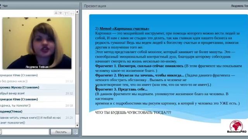Click the message 'Добрый вечер всем!'
The width and height of the screenshot is (248, 139).
pos(12,93)
